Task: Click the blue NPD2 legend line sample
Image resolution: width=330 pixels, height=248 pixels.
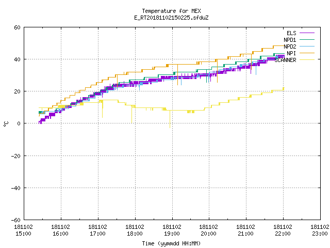Action: 307,46
